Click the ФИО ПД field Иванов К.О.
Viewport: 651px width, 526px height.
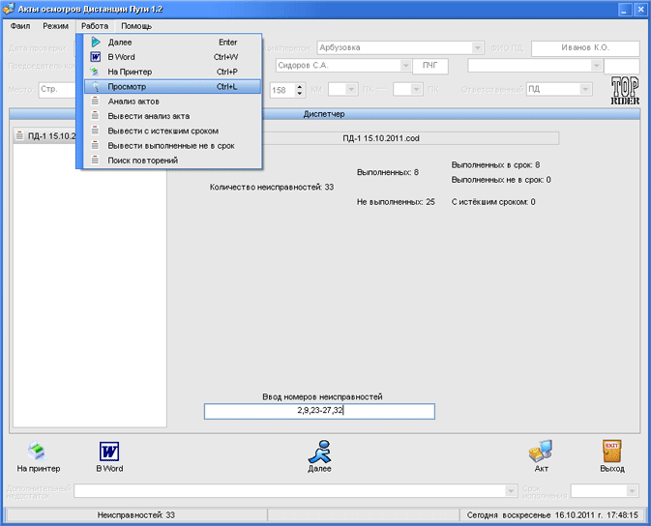point(585,48)
